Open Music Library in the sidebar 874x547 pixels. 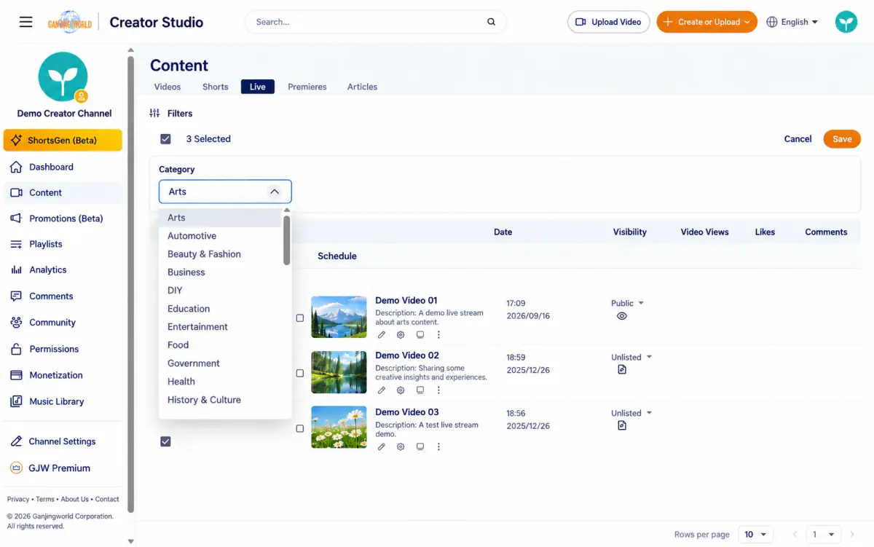pyautogui.click(x=63, y=401)
